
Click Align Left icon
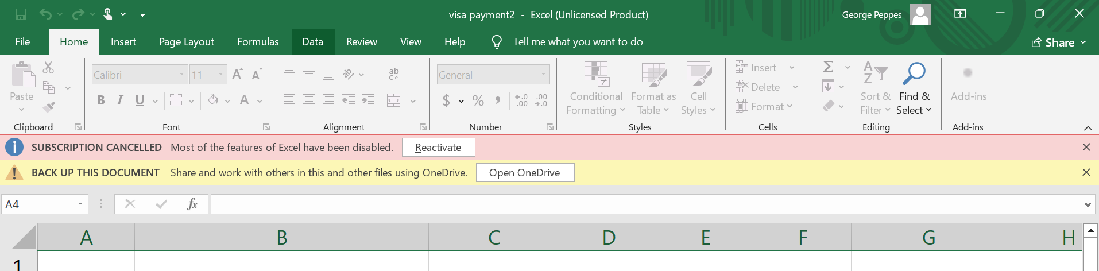289,100
